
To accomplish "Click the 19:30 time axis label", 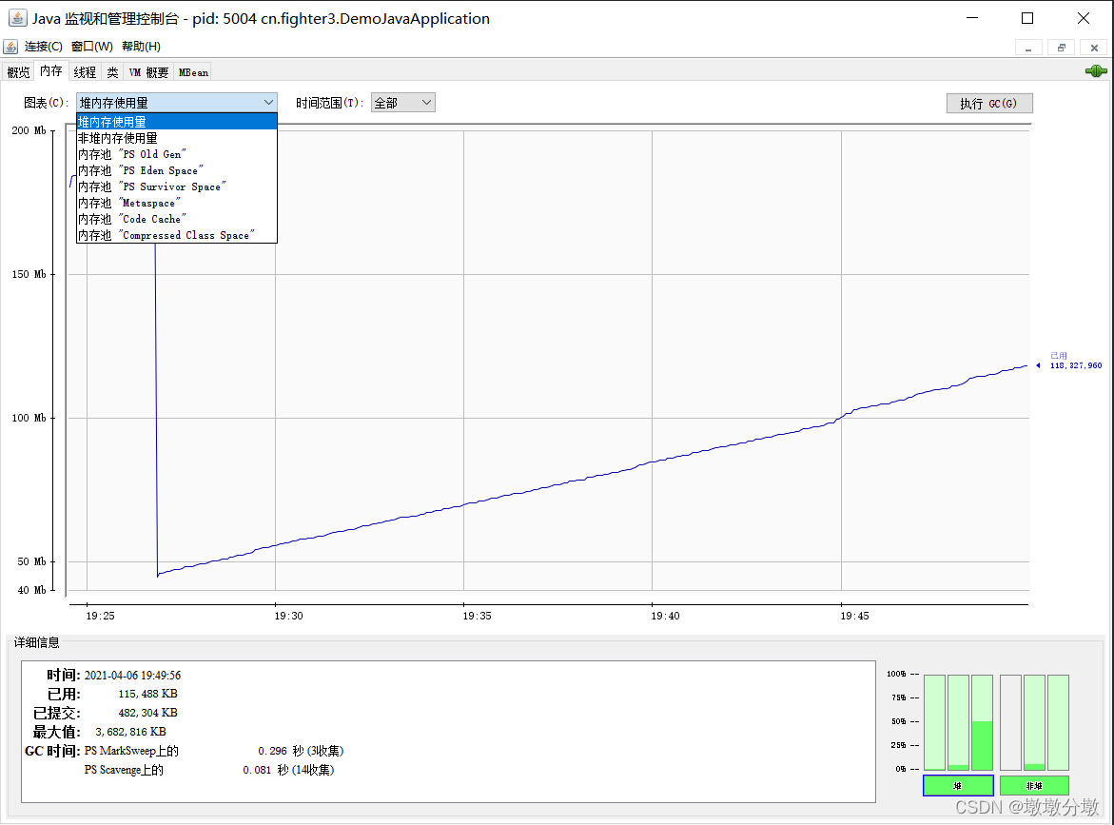I will click(x=288, y=616).
